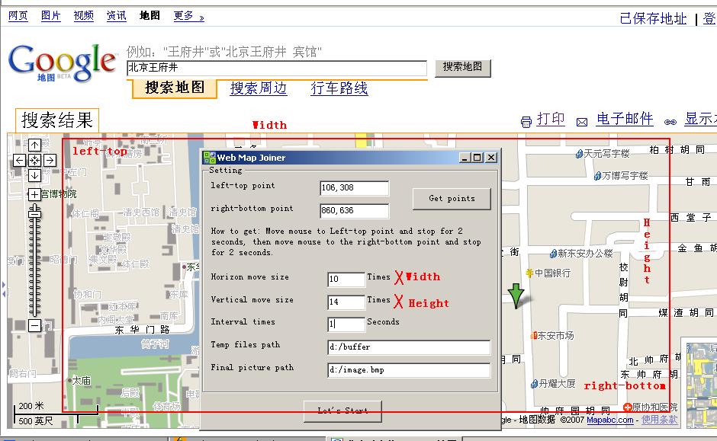
Task: Click the 打印 link
Action: [551, 119]
